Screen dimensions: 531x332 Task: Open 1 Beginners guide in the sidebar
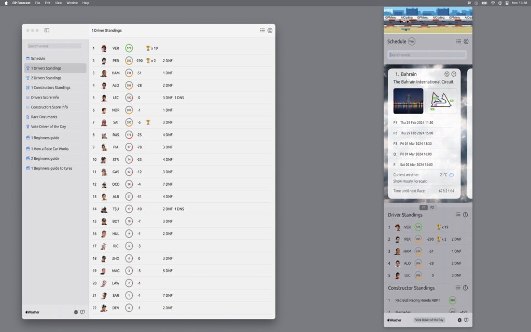tap(56, 138)
